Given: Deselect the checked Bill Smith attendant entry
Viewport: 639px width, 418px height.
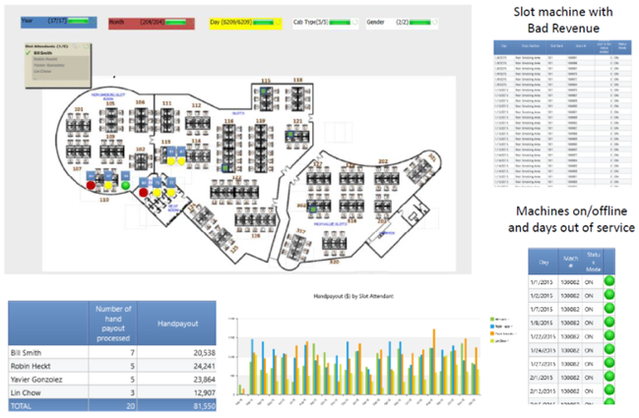Looking at the screenshot, I should (42, 53).
